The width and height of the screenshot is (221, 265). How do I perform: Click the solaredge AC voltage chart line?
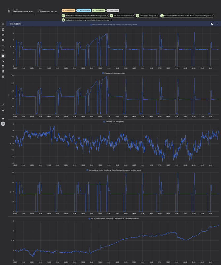tap(118, 143)
